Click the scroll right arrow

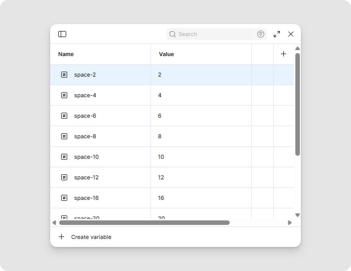coord(290,223)
